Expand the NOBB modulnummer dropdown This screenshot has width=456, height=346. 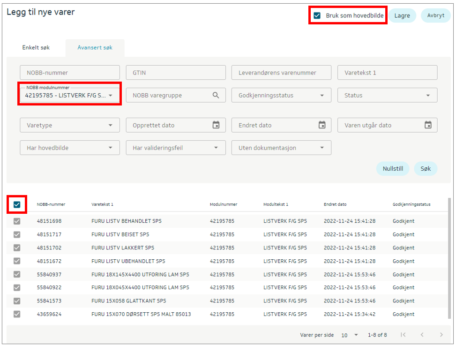(70, 95)
